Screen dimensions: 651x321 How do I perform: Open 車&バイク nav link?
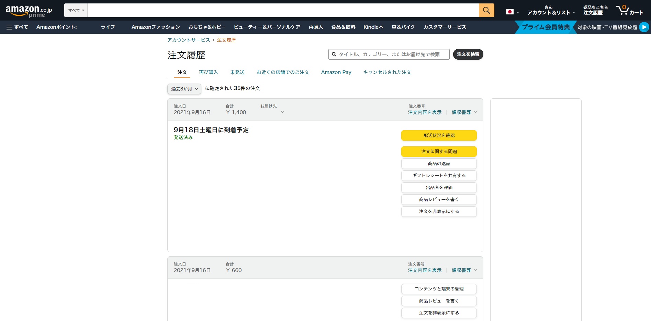(403, 27)
